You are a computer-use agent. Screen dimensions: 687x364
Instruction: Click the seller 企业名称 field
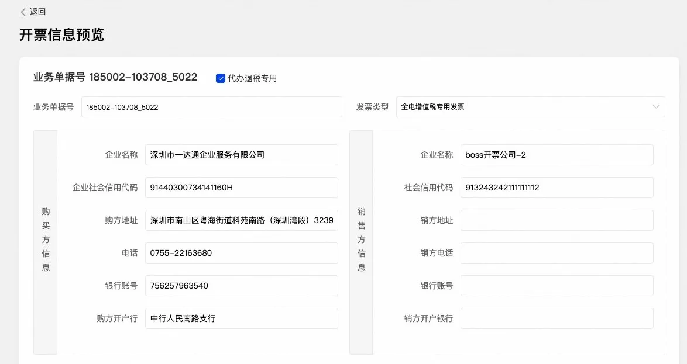coord(557,155)
